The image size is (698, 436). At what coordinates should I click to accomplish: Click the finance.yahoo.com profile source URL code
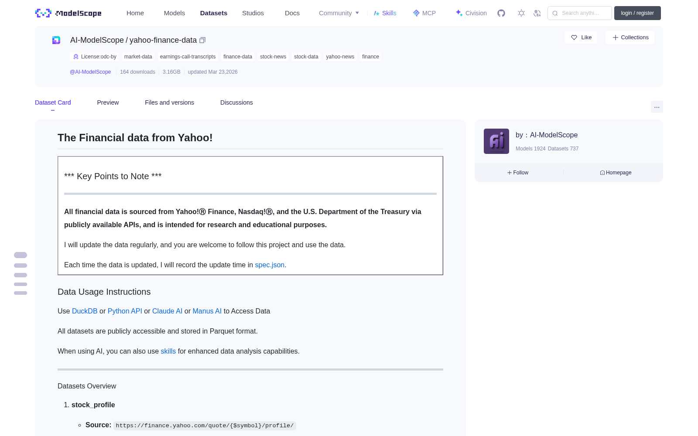click(205, 426)
